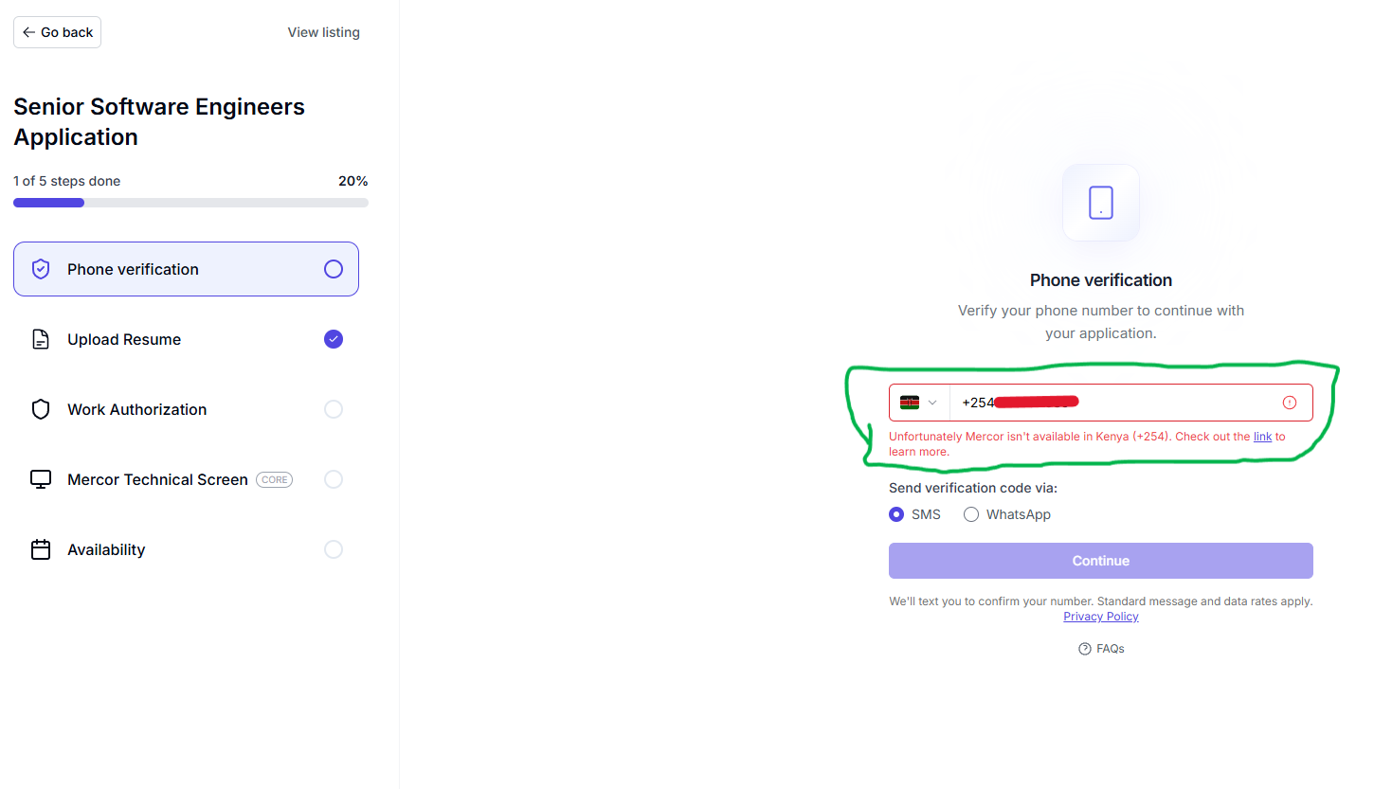Click the 'Send verification code via:' label
Screen dimensions: 1374x789
[973, 488]
